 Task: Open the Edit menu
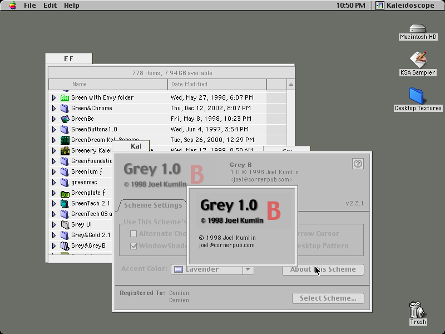click(x=50, y=6)
